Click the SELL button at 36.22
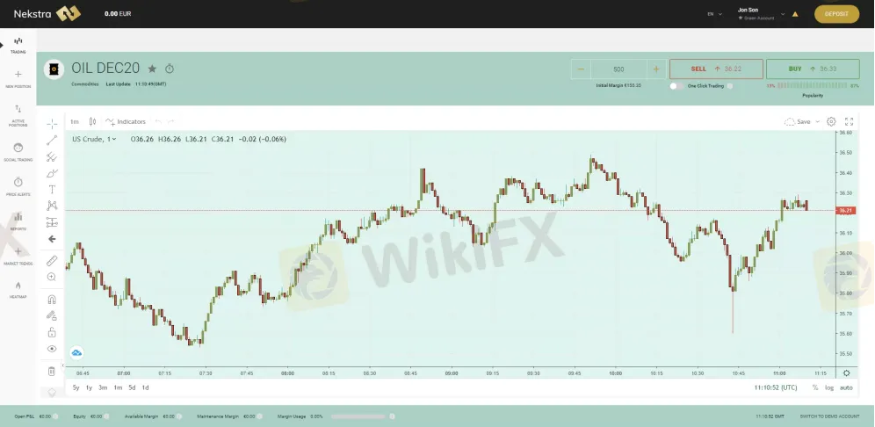This screenshot has height=427, width=875. pyautogui.click(x=715, y=69)
